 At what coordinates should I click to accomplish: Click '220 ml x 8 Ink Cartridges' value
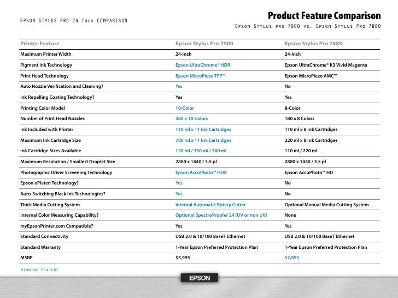tap(311, 140)
